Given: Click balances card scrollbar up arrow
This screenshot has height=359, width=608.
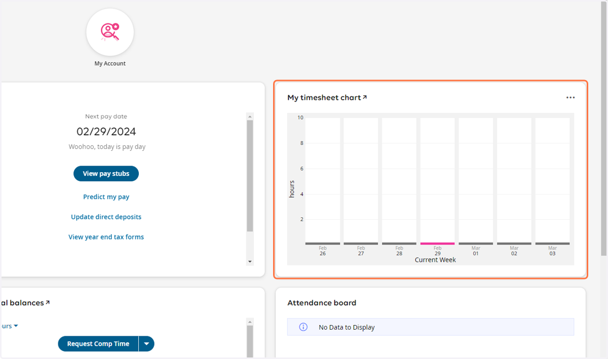Looking at the screenshot, I should pyautogui.click(x=250, y=322).
